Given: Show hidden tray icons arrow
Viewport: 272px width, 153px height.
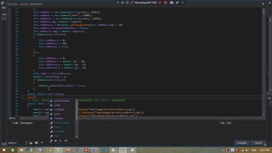Looking at the screenshot, I should (223, 150).
